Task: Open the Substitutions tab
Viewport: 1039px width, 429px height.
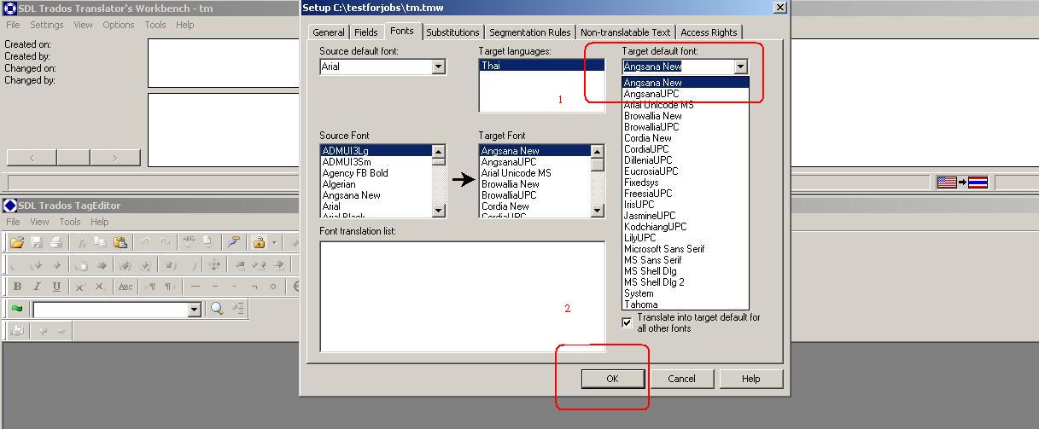Action: point(452,32)
